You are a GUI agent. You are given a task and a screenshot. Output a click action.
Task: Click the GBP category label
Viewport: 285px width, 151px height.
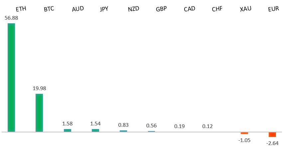(161, 9)
